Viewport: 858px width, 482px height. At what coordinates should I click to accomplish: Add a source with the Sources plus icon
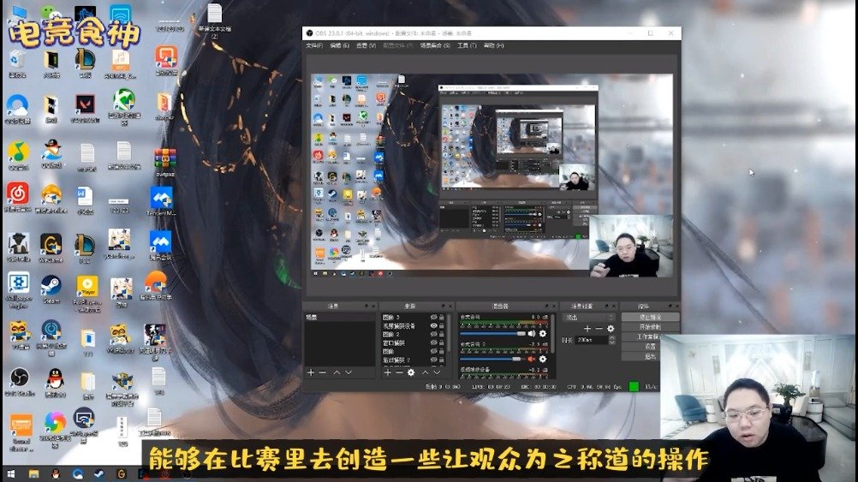coord(387,372)
